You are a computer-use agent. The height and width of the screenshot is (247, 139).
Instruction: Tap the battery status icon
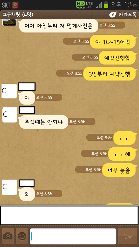pos(106,5)
